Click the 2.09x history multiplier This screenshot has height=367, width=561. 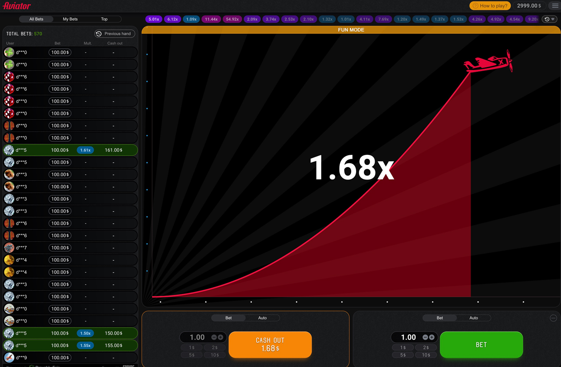[252, 19]
